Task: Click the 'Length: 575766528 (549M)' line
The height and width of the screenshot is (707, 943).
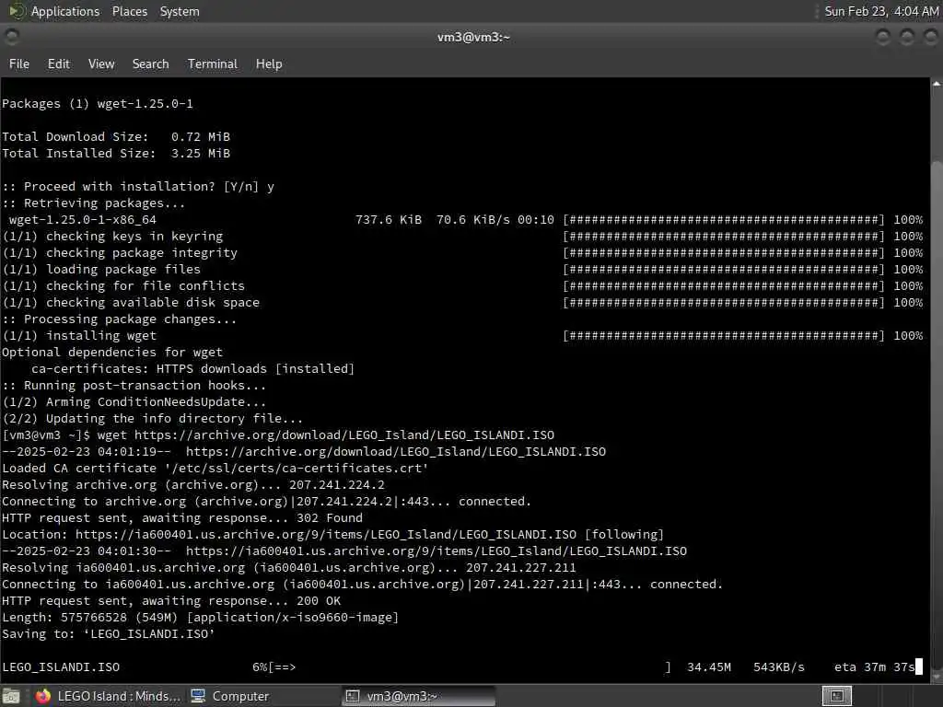Action: coord(200,618)
